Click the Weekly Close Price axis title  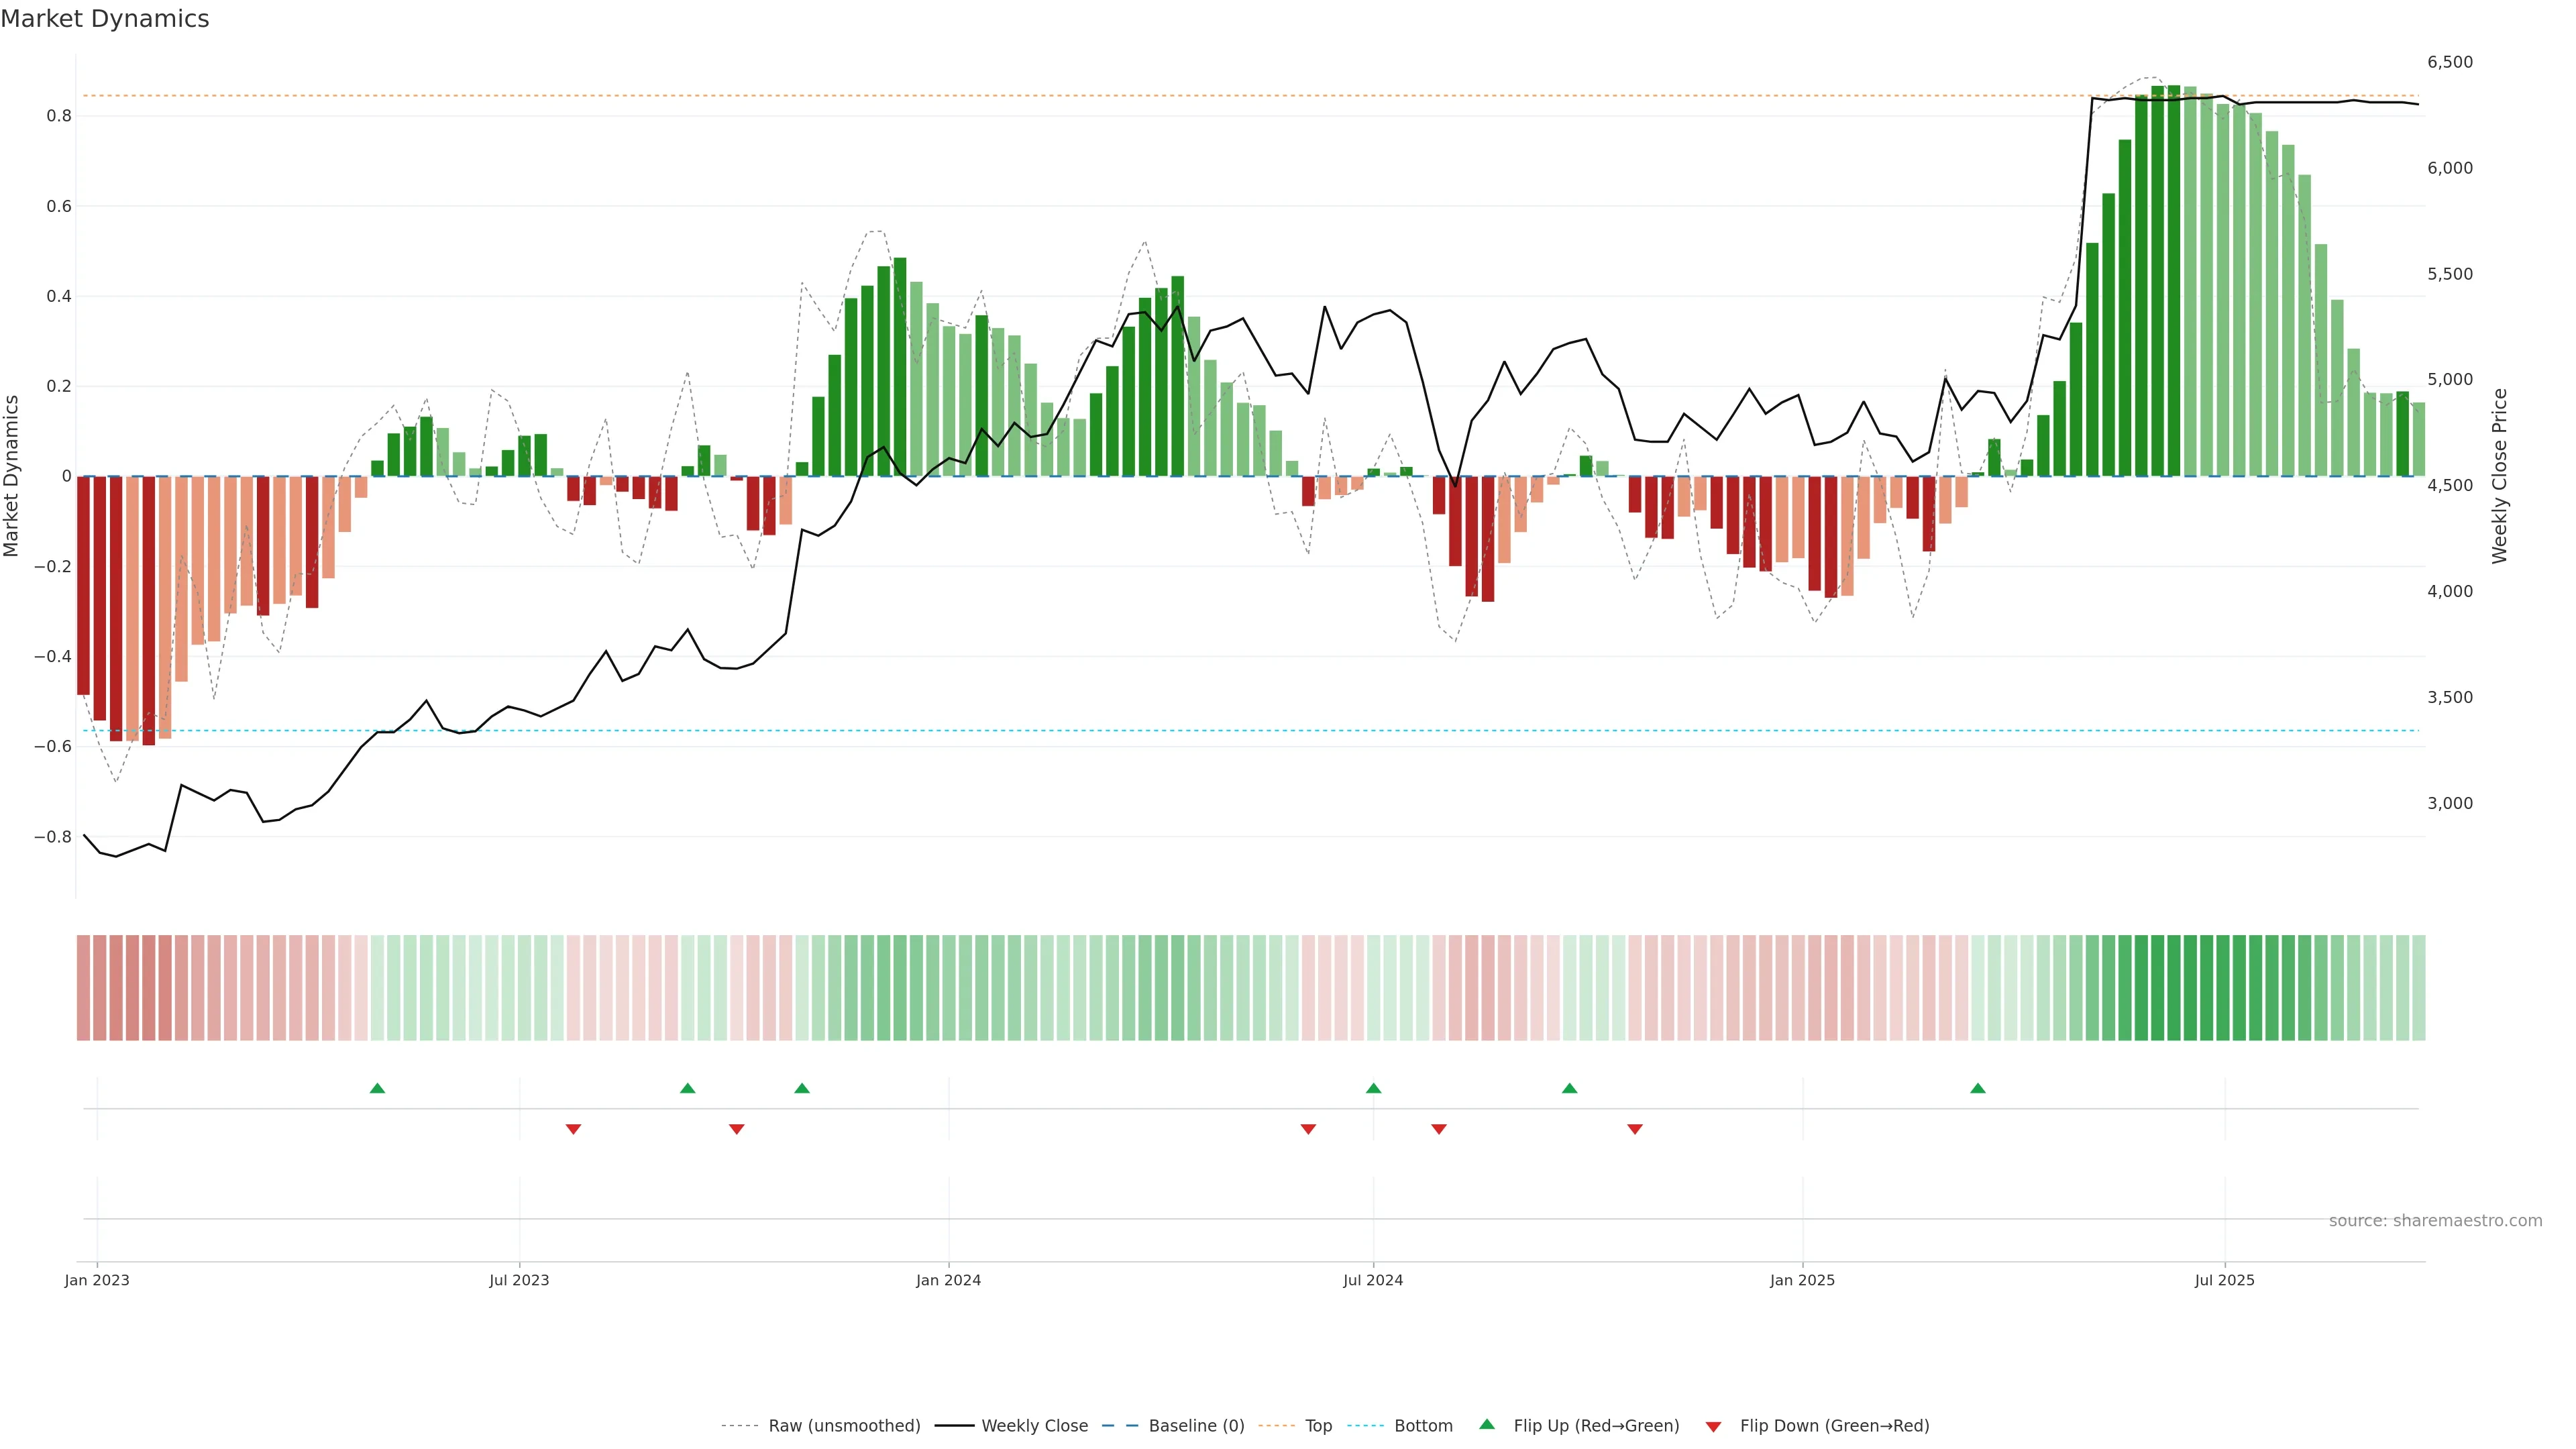pyautogui.click(x=2499, y=476)
